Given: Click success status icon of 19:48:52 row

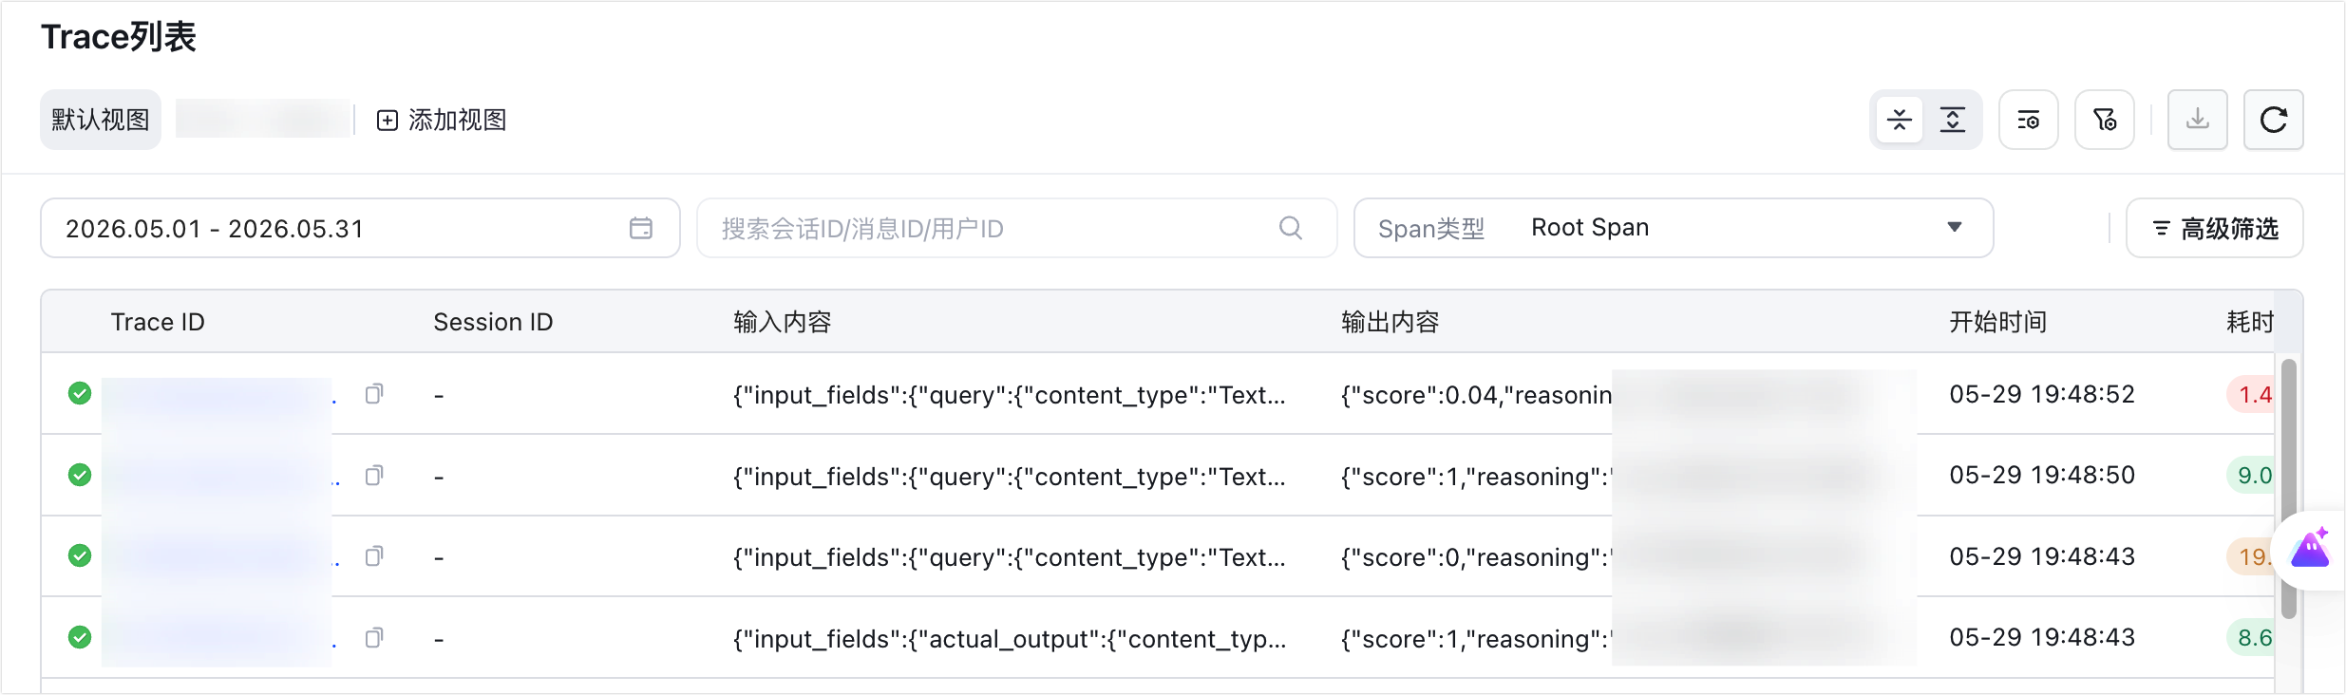Looking at the screenshot, I should point(80,393).
